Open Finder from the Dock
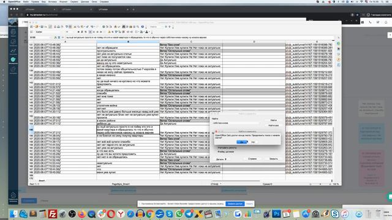Screen dimensions: 392x220 pos(13,214)
